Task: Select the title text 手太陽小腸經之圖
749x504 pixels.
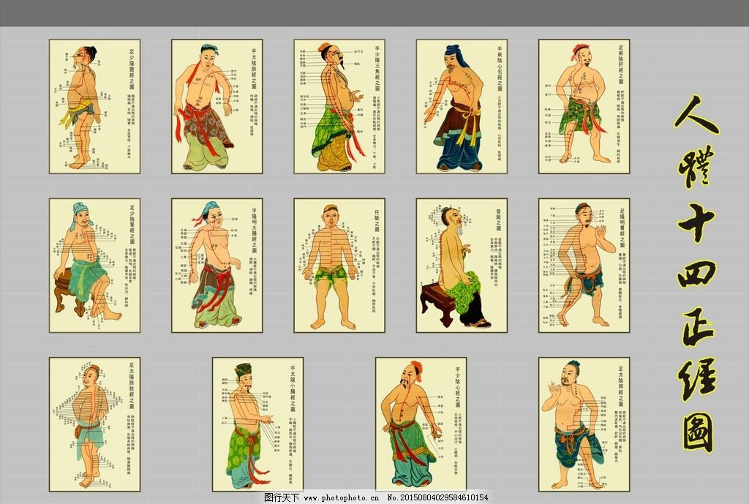Action: pyautogui.click(x=293, y=389)
